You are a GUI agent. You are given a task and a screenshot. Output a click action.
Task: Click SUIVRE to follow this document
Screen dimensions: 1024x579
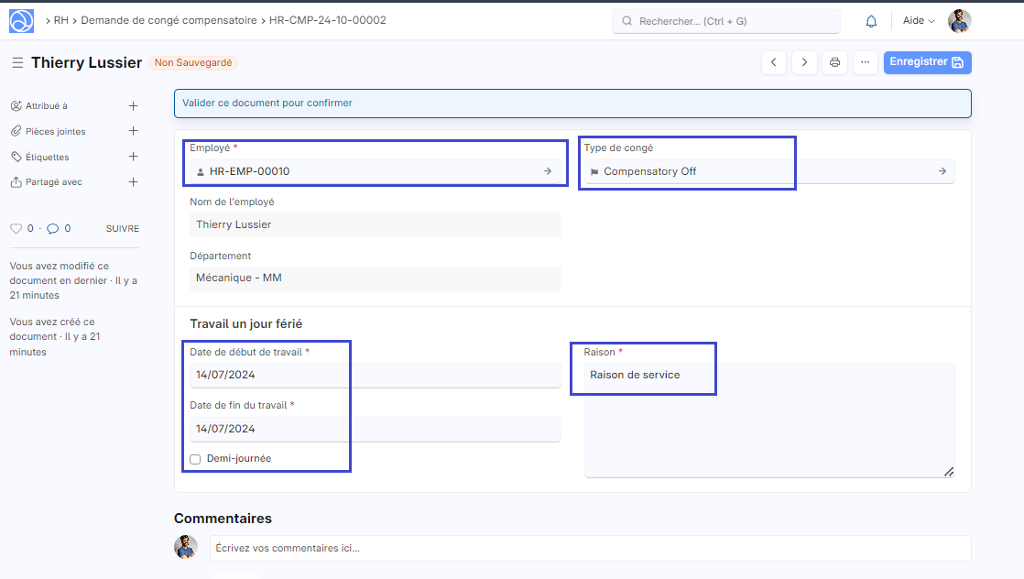(x=123, y=228)
